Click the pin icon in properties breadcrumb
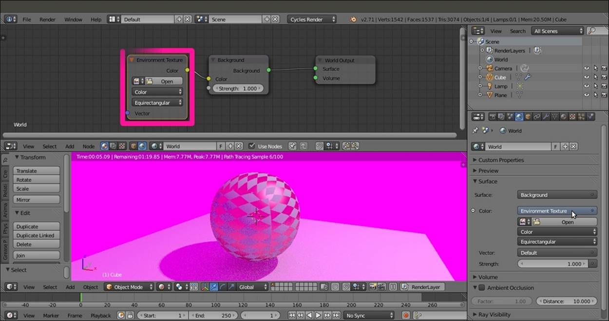 tap(476, 131)
